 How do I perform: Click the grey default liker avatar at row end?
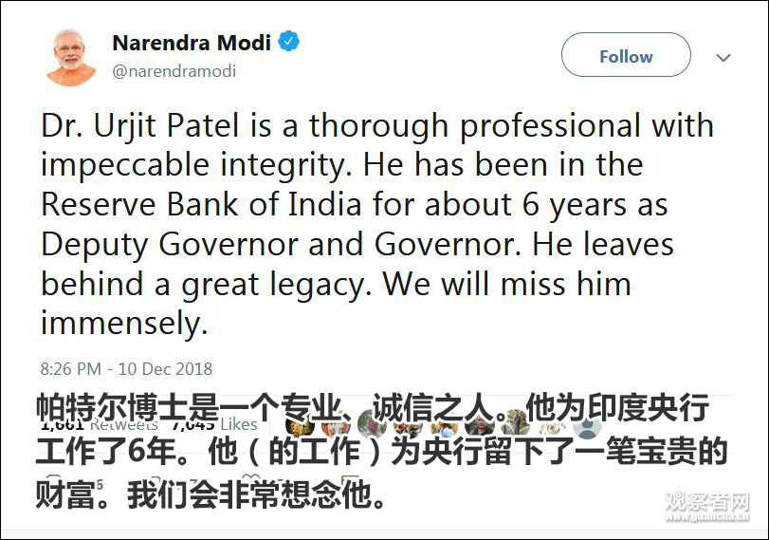(587, 424)
